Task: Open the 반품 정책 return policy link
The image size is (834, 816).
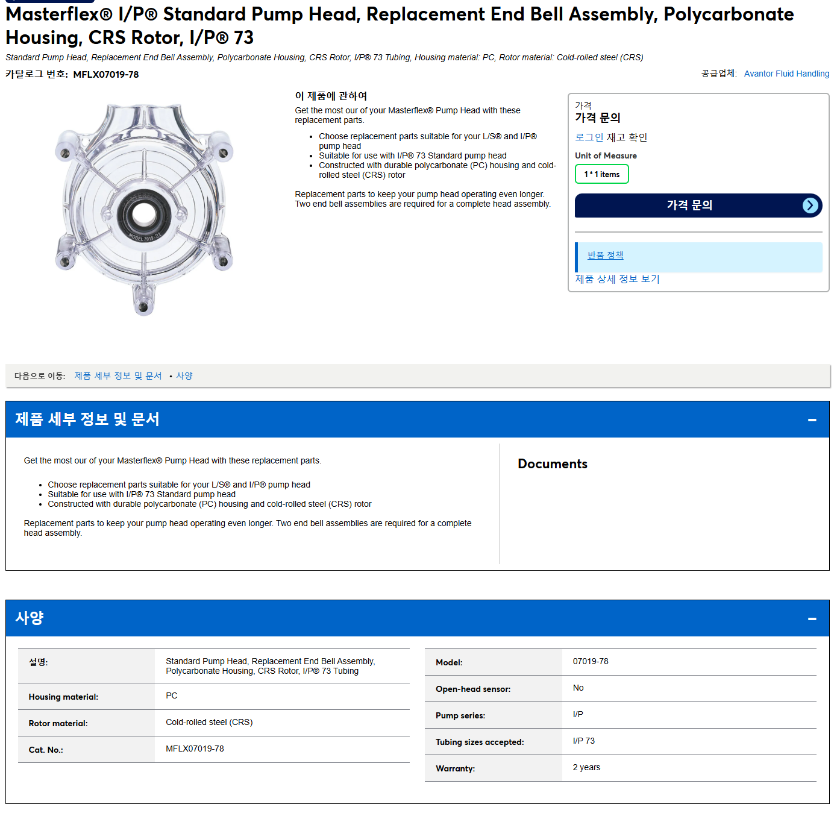Action: click(x=605, y=255)
